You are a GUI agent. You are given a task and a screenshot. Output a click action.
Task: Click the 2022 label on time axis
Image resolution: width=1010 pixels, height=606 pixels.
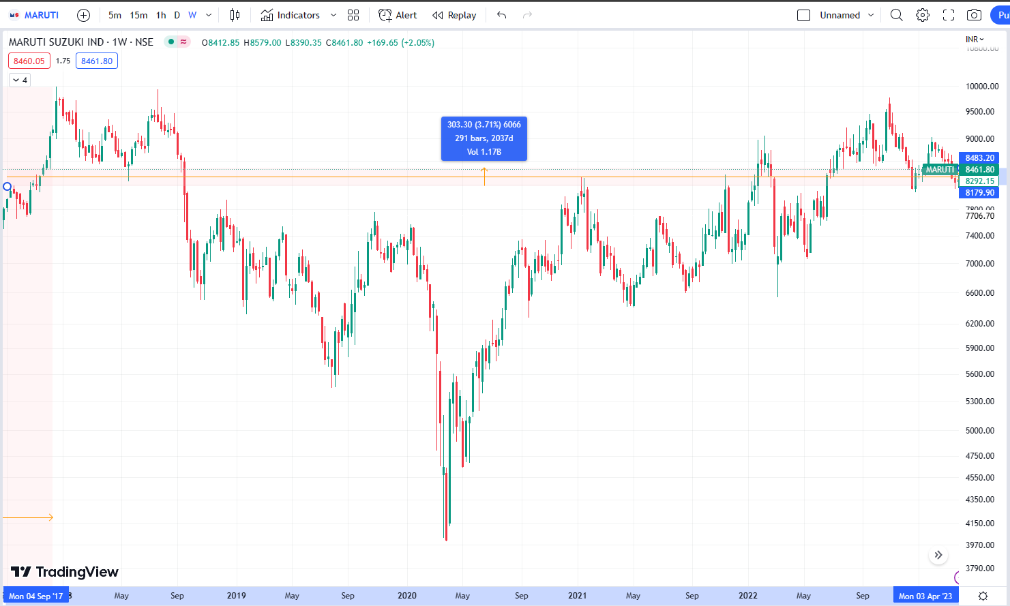tap(748, 596)
